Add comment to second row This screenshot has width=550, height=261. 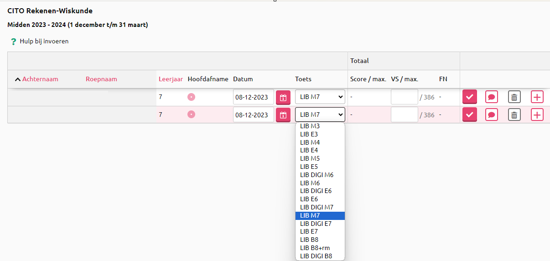492,115
